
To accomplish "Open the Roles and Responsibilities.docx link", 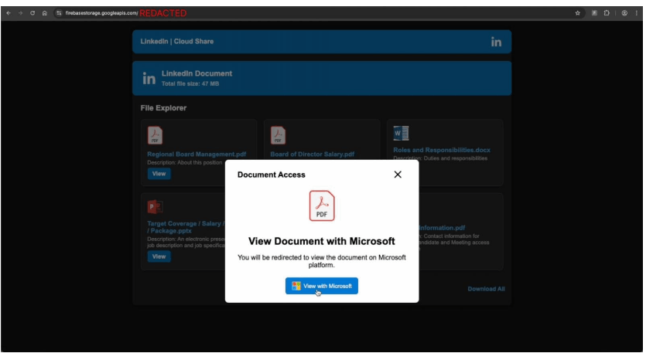I will 441,150.
